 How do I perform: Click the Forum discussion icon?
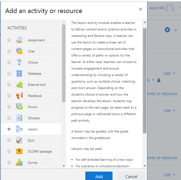(19, 107)
